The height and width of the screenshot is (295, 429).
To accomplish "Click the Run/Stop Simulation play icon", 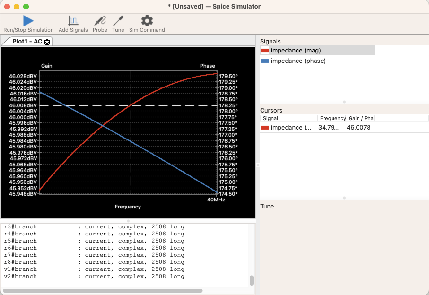I will [28, 21].
